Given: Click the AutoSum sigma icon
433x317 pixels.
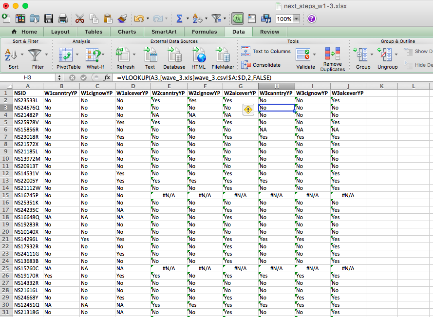Looking at the screenshot, I should click(x=179, y=19).
